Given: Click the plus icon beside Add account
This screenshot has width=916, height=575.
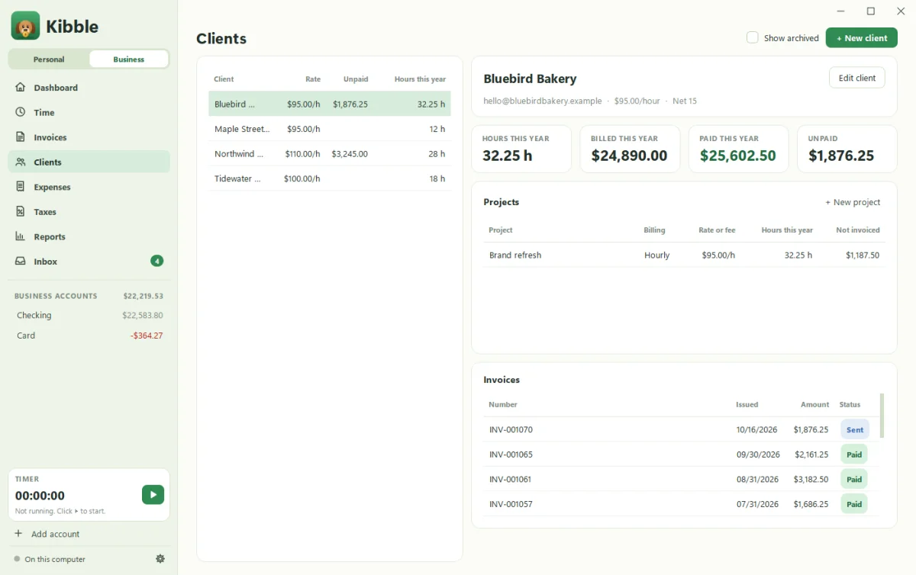Looking at the screenshot, I should click(x=18, y=534).
